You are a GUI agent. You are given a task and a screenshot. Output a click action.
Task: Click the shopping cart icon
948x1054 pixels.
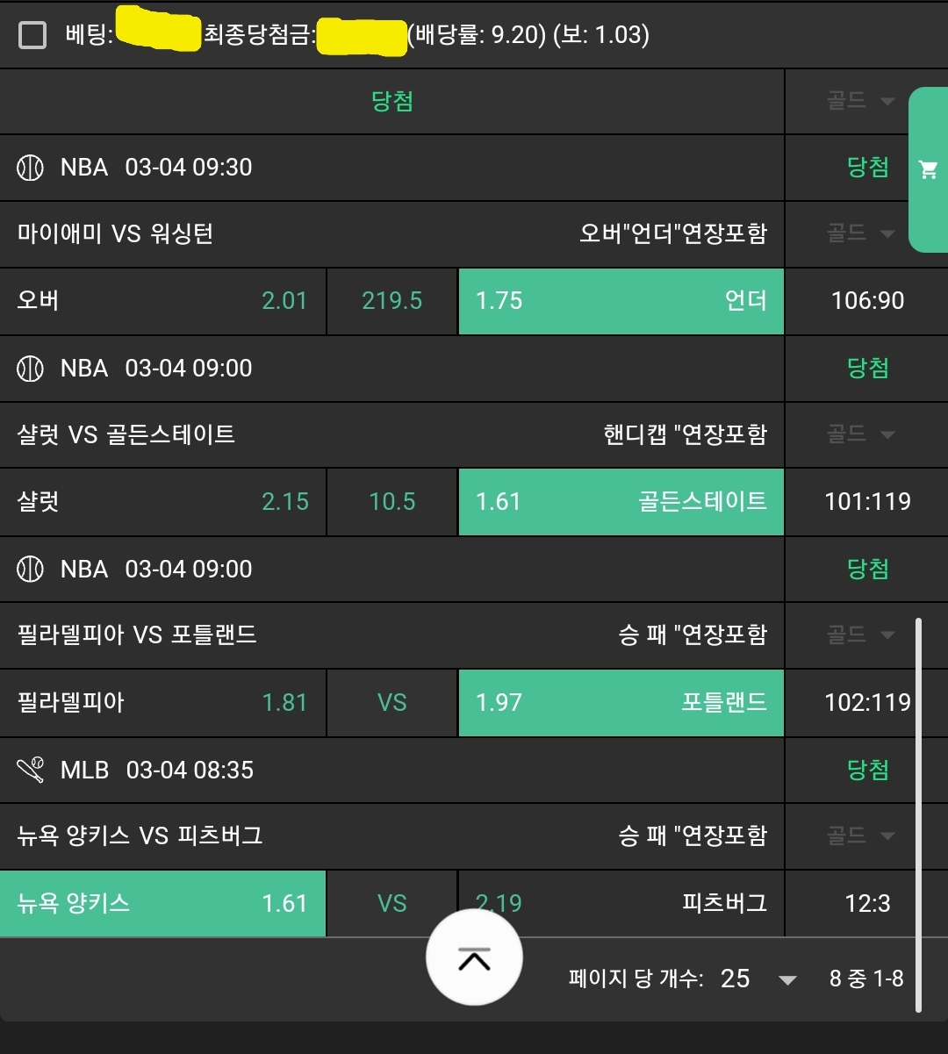(x=928, y=169)
